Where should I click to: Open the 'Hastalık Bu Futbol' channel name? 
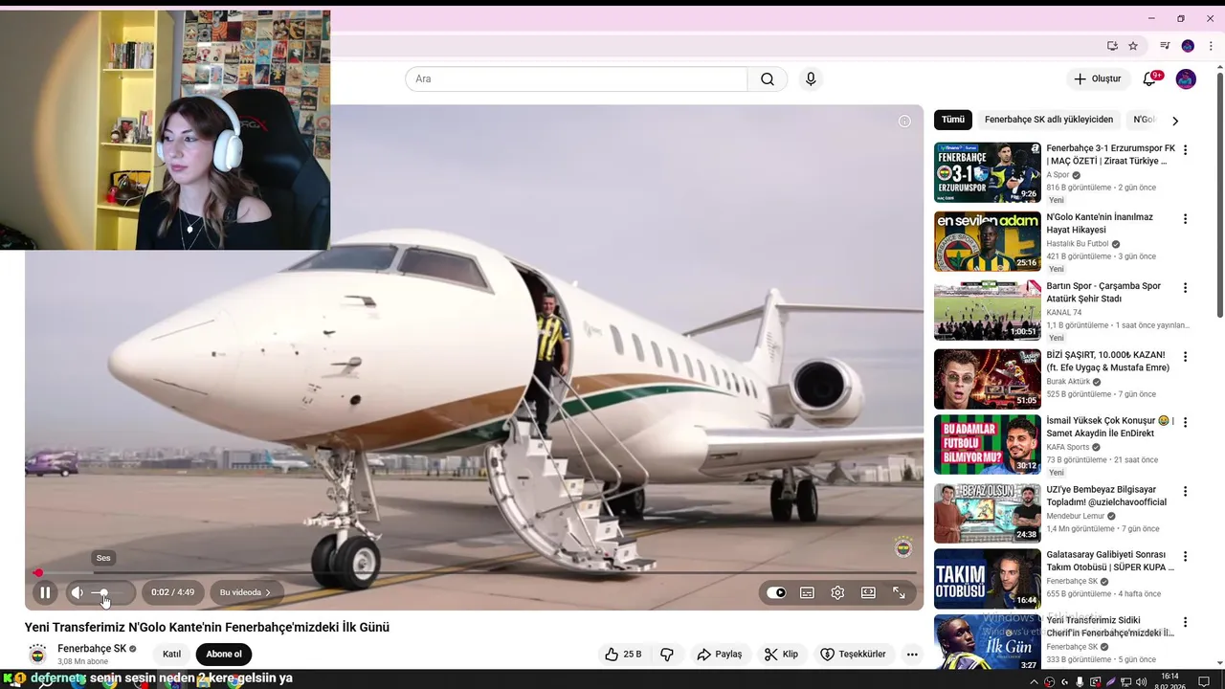1078,244
